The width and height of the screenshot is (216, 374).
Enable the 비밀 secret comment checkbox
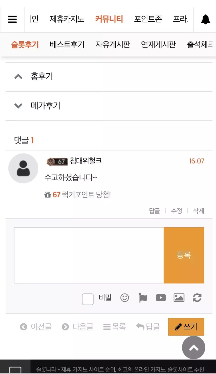point(88,299)
